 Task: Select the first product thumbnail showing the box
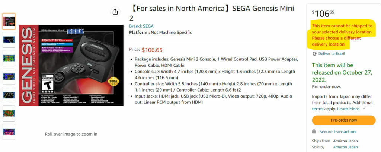9,21
